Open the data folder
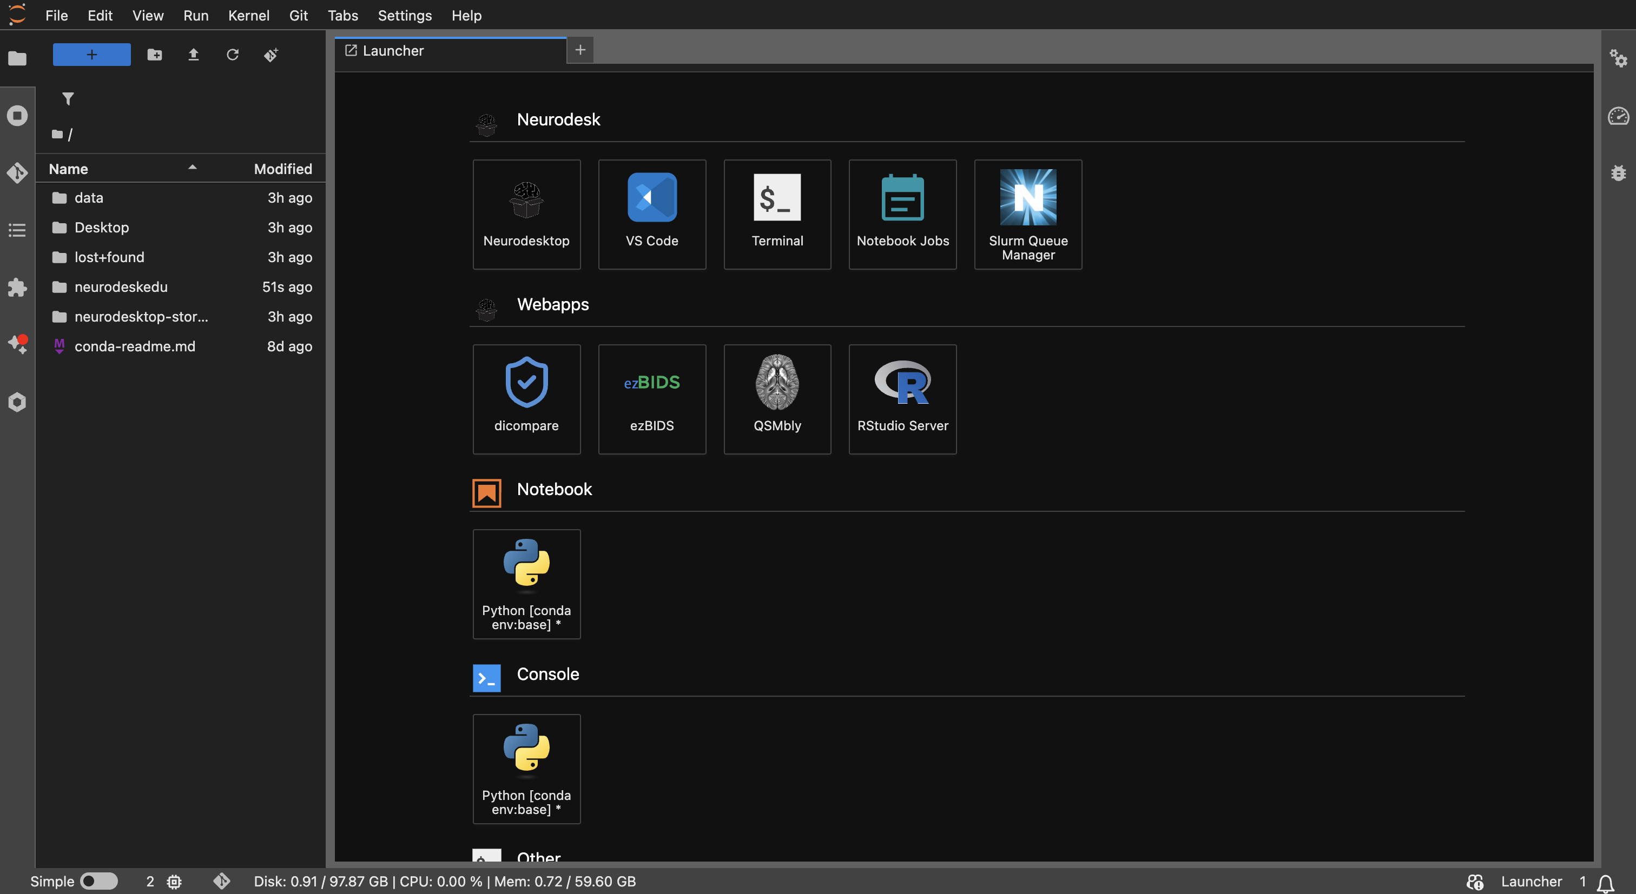The width and height of the screenshot is (1636, 894). (x=181, y=198)
